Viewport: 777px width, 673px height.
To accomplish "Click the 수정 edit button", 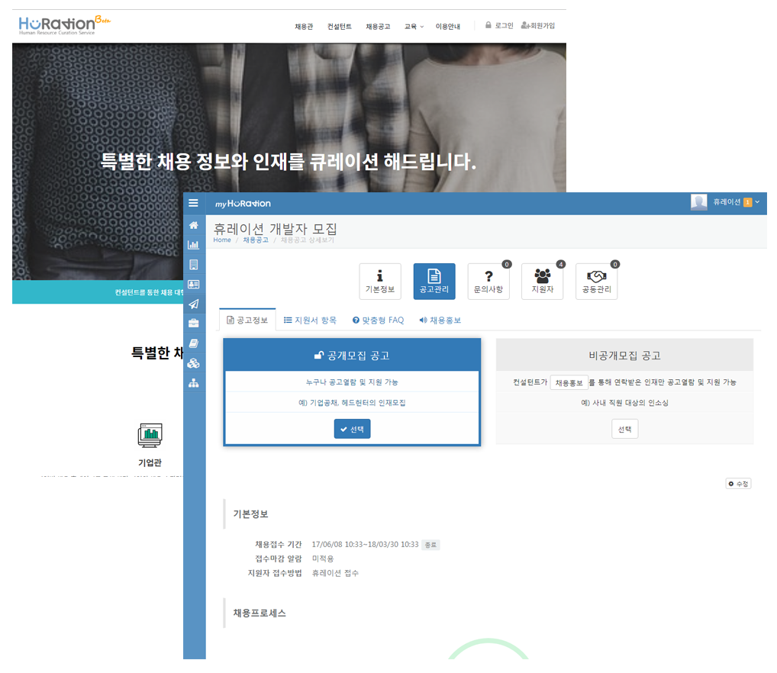I will [x=738, y=483].
